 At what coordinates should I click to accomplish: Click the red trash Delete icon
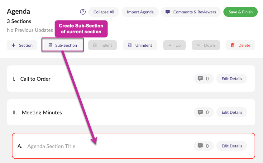click(x=233, y=45)
